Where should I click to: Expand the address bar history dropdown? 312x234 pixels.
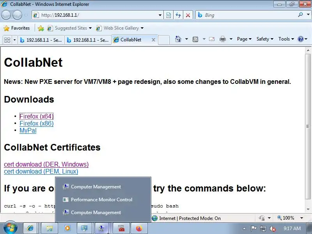(160, 15)
